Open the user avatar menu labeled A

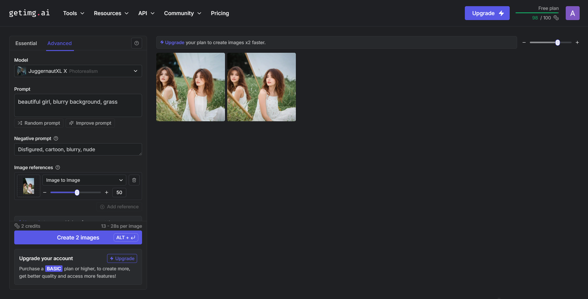coord(572,13)
